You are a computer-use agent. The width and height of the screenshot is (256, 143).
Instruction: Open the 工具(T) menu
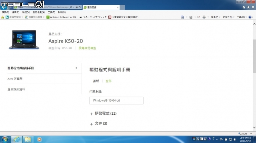[x=51, y=12]
